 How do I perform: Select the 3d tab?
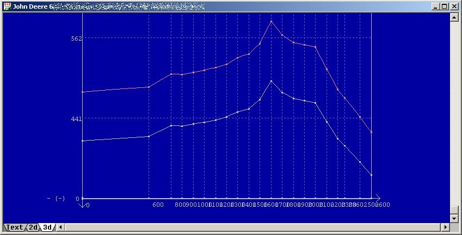(47, 227)
